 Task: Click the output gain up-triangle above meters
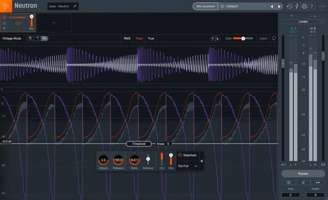click(315, 16)
